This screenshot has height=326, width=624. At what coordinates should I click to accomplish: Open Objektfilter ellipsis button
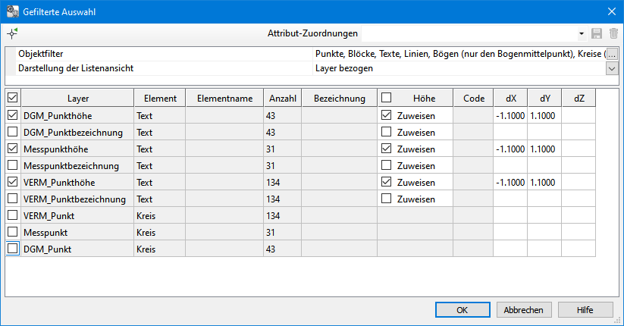tap(612, 54)
